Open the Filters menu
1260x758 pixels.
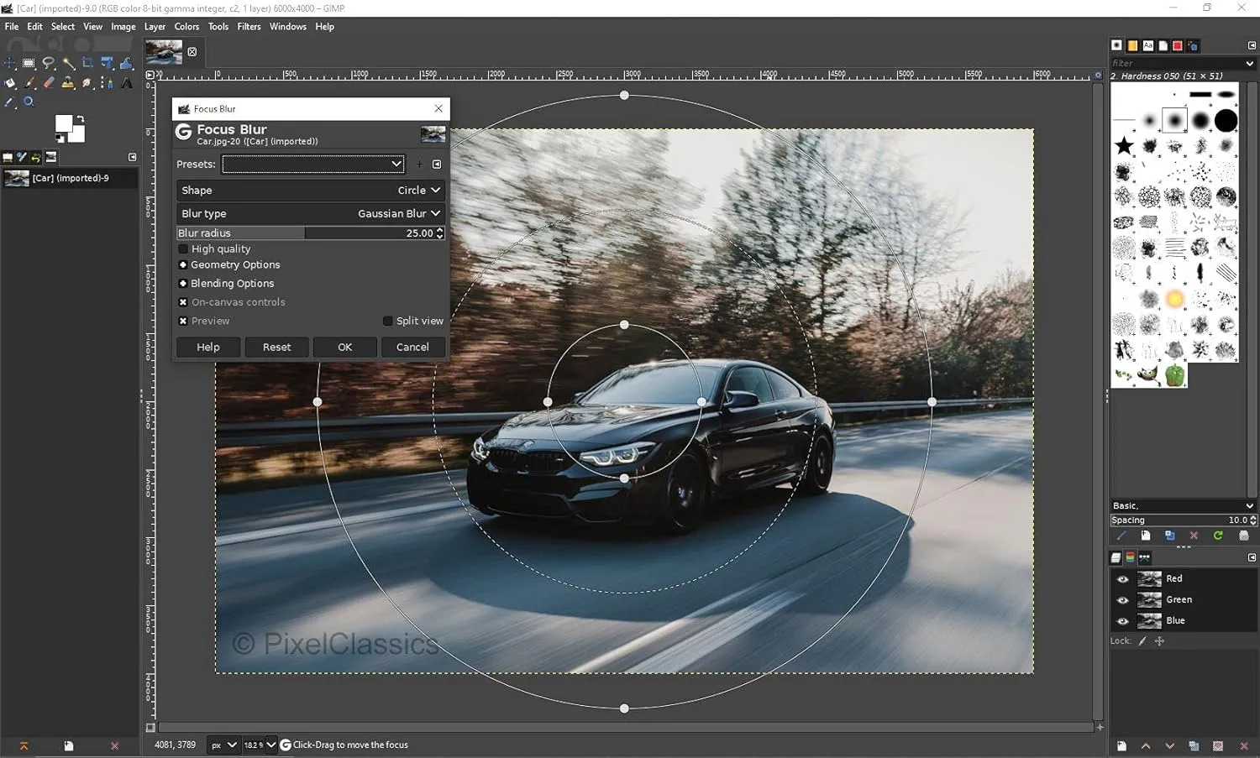[x=249, y=26]
